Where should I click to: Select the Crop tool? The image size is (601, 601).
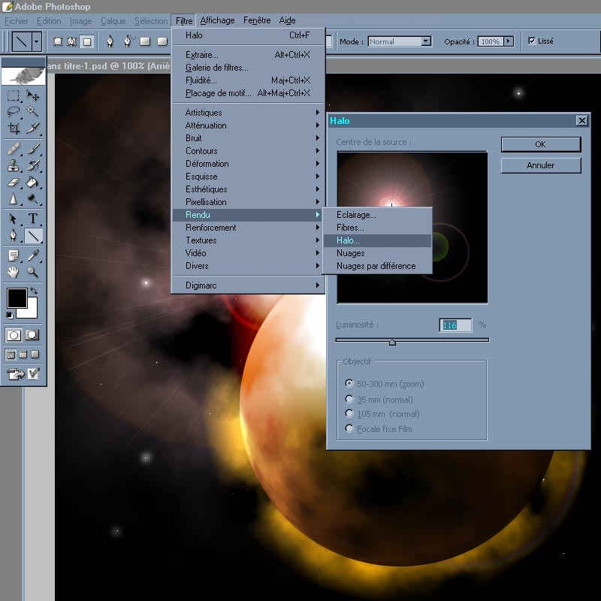[x=14, y=128]
